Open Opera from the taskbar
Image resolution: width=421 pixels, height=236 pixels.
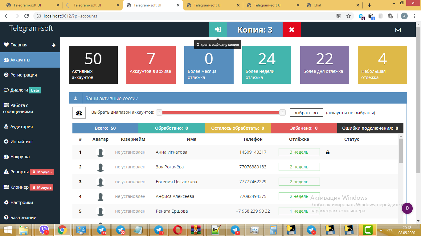point(178,230)
